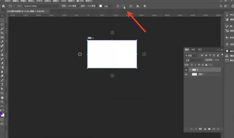Select the Magic Wand tool
Viewport: 234px width, 138px height.
click(x=2, y=29)
